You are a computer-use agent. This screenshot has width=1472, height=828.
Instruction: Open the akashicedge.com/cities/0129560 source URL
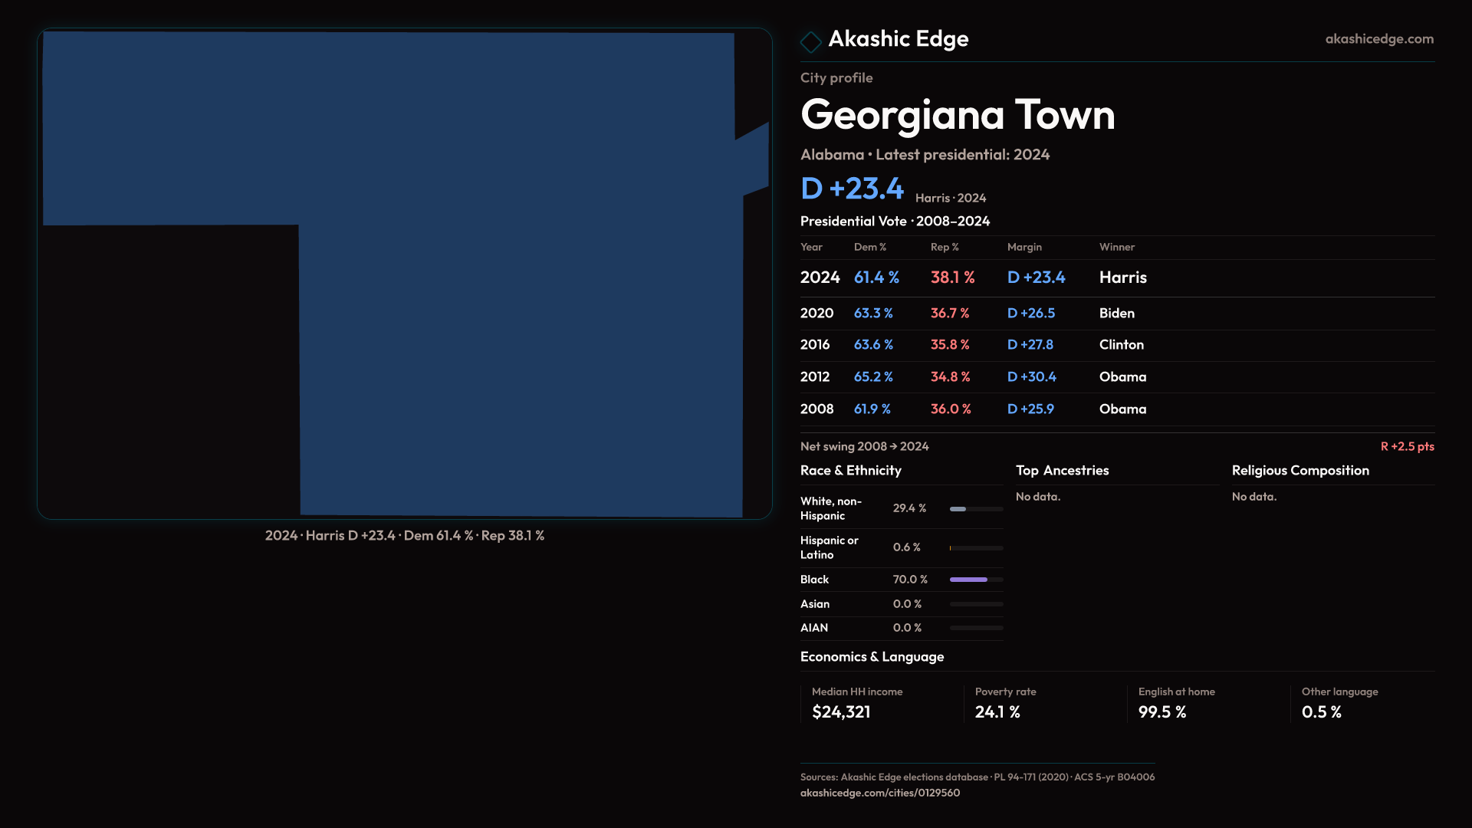pos(879,793)
